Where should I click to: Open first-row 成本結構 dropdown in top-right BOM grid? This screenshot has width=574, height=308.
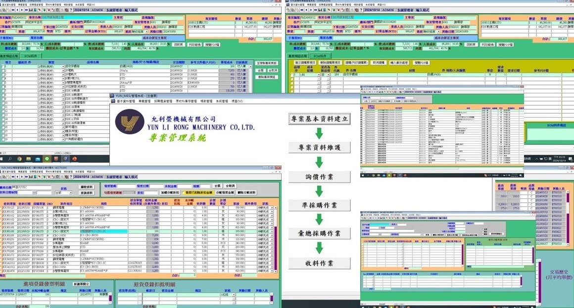click(x=318, y=75)
